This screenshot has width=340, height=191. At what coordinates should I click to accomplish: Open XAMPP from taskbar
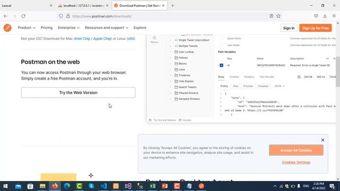pyautogui.click(x=116, y=186)
